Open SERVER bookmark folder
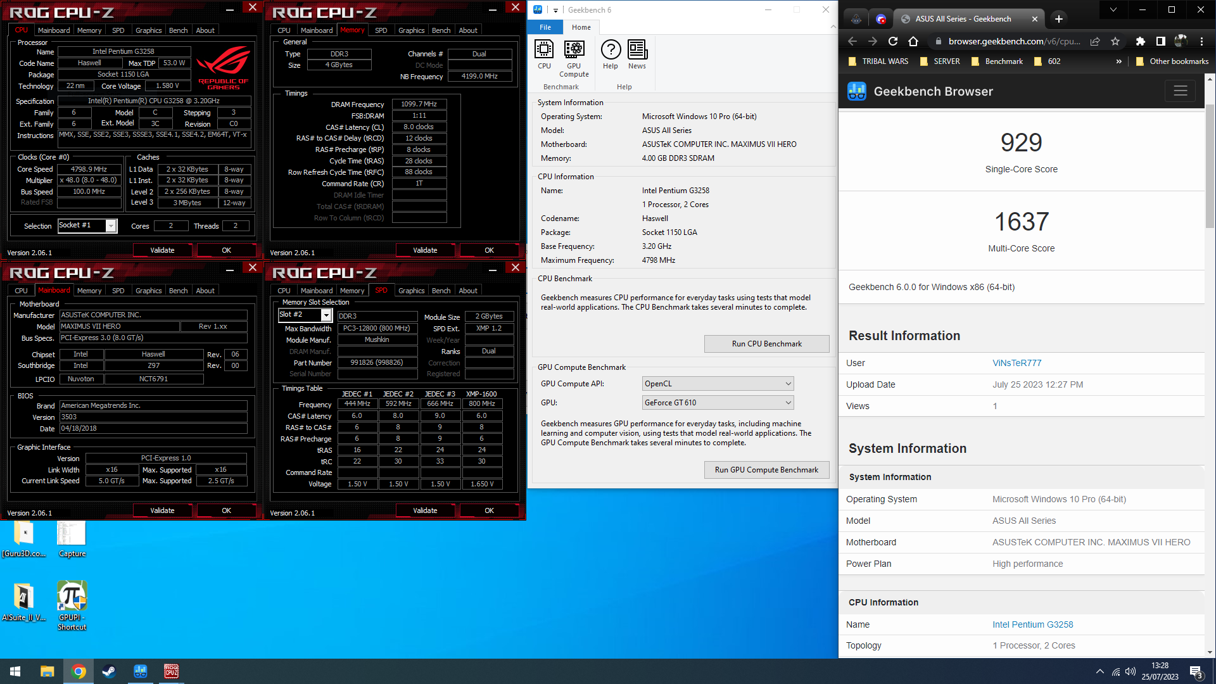Image resolution: width=1216 pixels, height=684 pixels. tap(940, 61)
